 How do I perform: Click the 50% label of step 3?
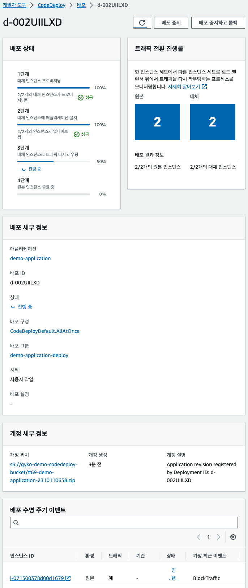click(101, 162)
